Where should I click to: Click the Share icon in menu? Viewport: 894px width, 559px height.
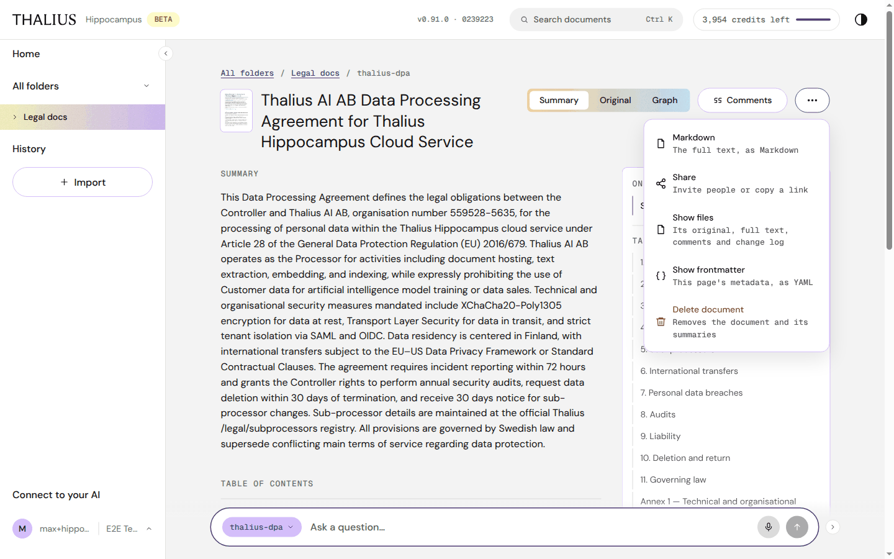661,184
